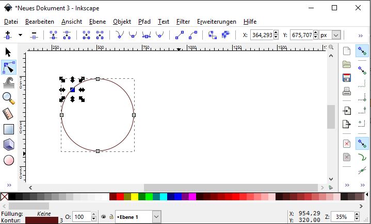Toggle the lock for layer Ebene 1

111,217
